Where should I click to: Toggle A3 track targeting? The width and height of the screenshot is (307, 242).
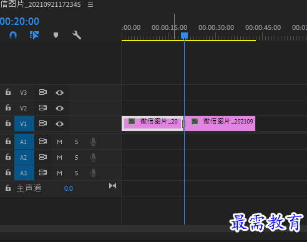click(24, 173)
